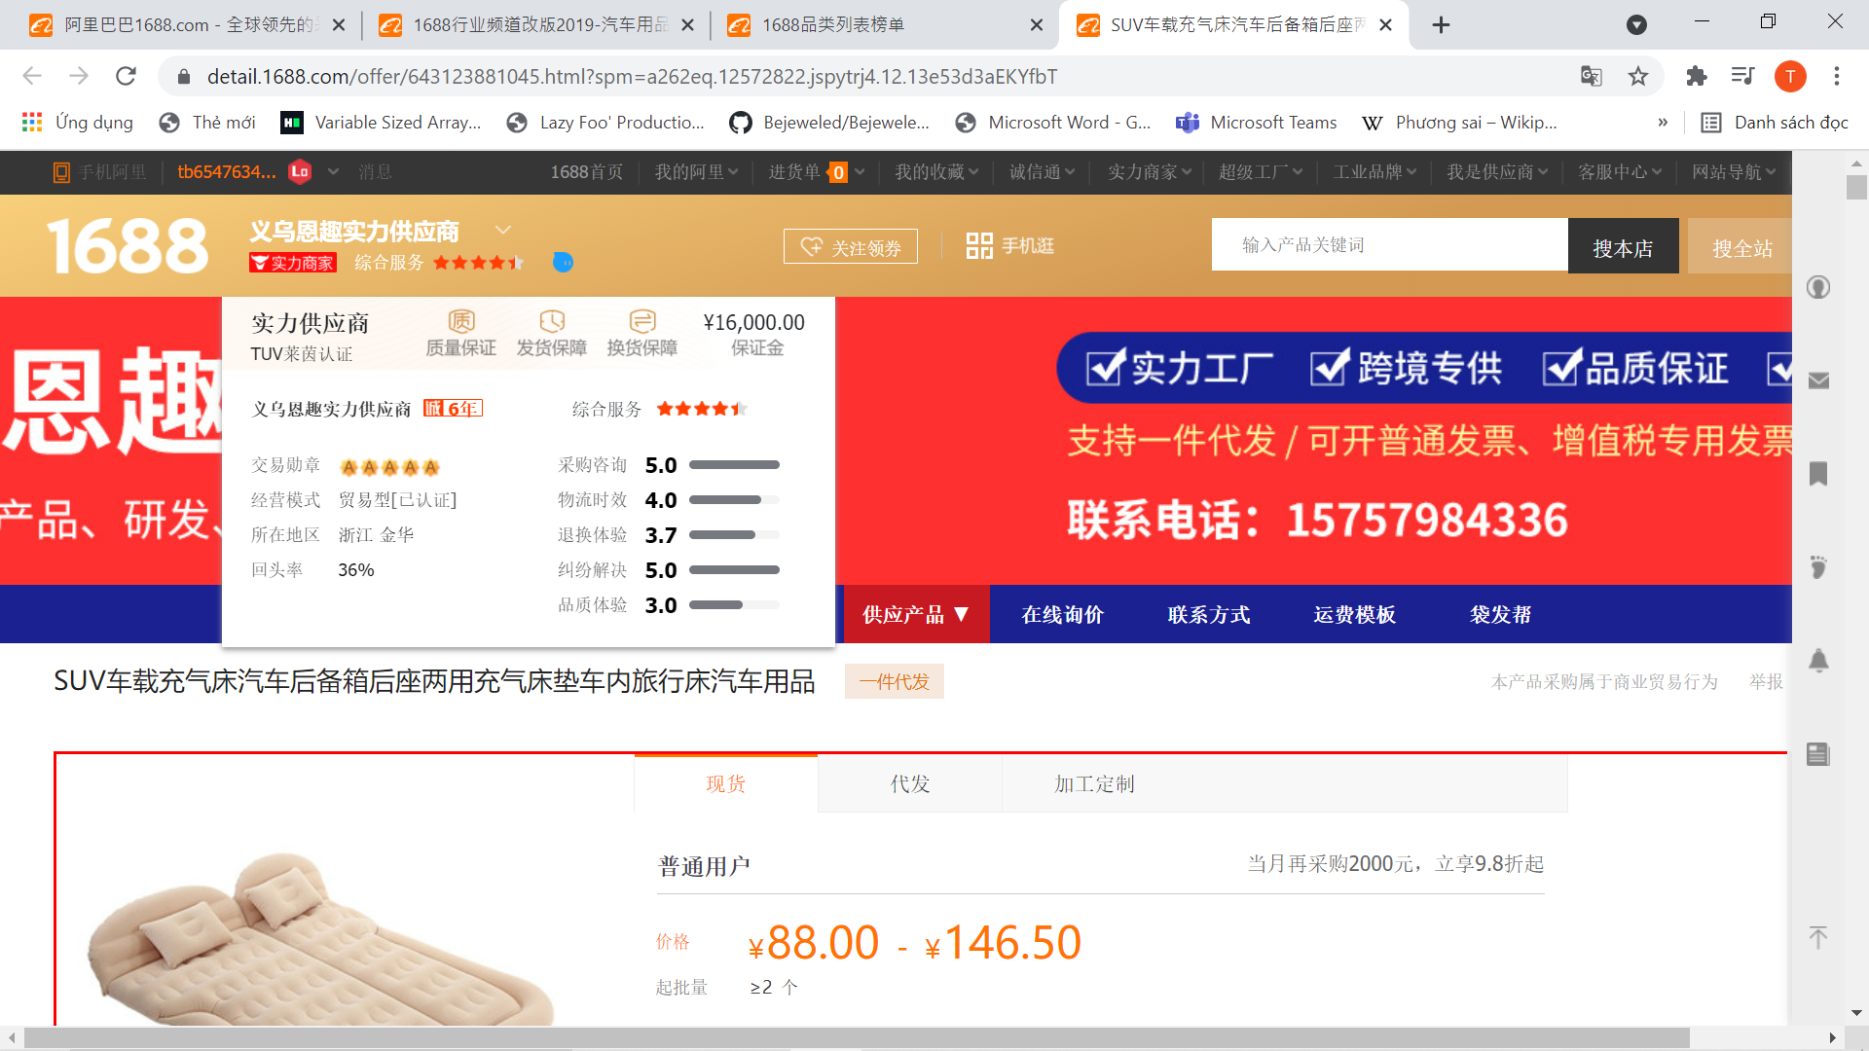Expand the store name chevron dropdown

[x=503, y=230]
